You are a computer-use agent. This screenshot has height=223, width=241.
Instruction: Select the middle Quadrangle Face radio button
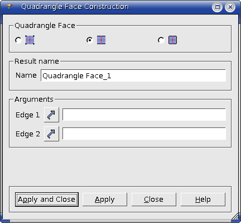point(90,40)
